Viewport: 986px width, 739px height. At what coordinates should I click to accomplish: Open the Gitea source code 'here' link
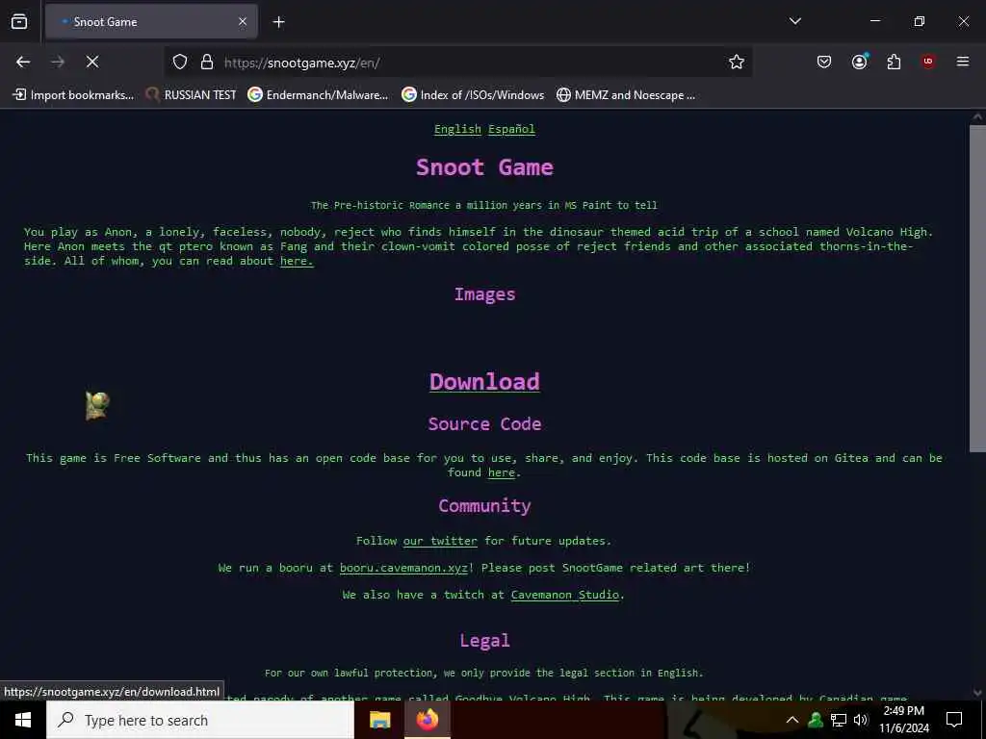(501, 472)
